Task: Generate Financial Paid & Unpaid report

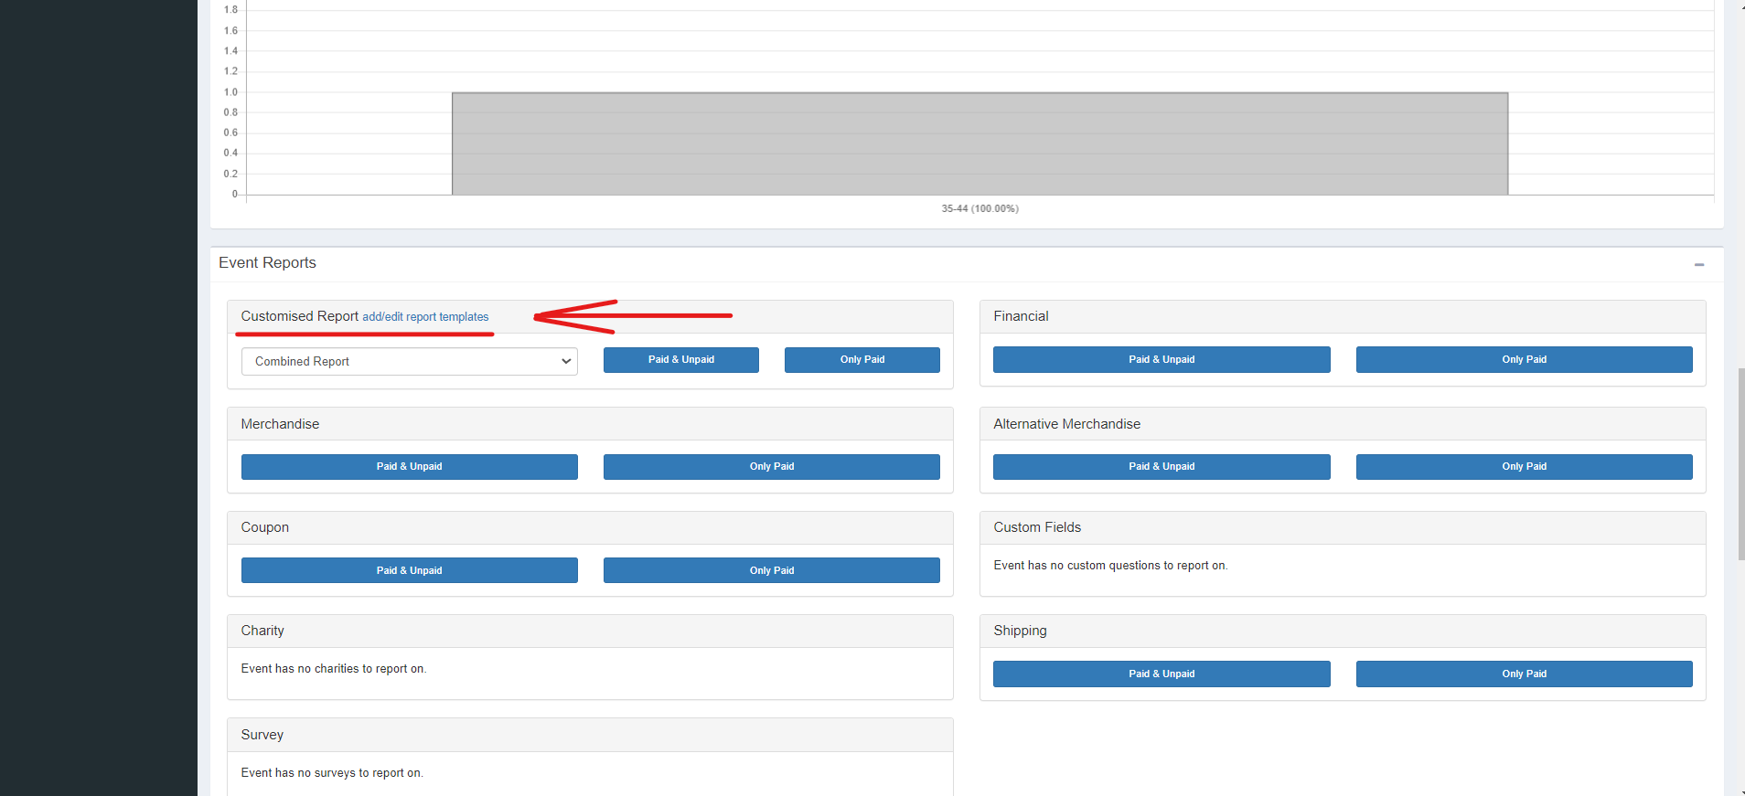Action: pyautogui.click(x=1162, y=359)
